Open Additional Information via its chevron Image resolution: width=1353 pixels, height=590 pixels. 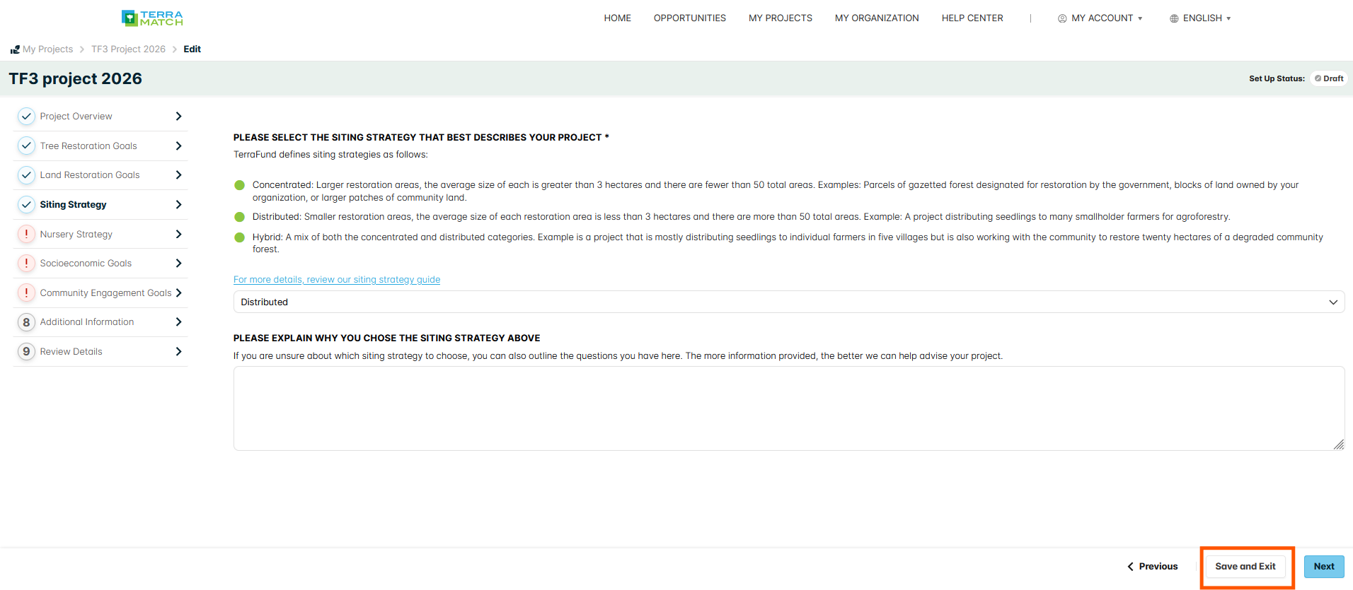(x=178, y=321)
